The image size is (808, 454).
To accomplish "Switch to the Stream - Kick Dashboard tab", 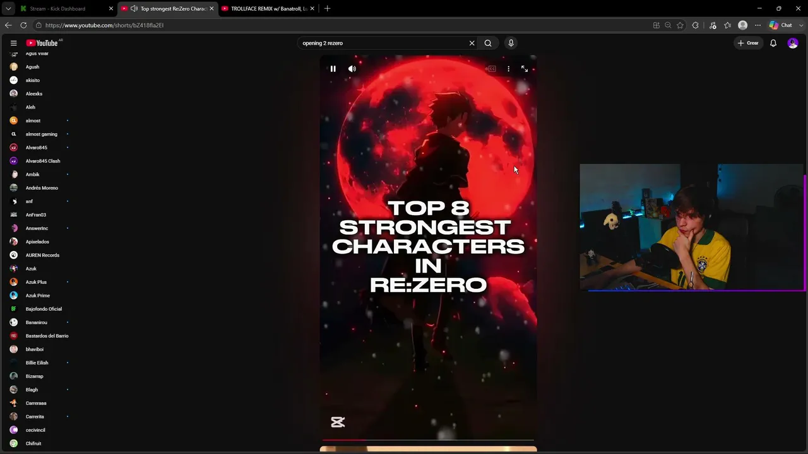I will coord(67,8).
